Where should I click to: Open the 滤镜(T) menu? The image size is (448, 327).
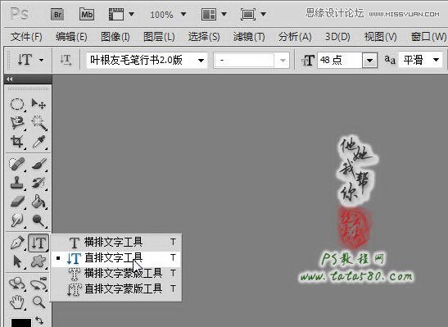pyautogui.click(x=249, y=37)
